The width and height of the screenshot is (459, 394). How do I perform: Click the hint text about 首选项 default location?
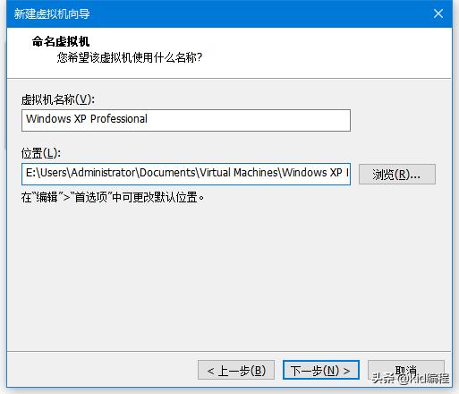pos(113,197)
